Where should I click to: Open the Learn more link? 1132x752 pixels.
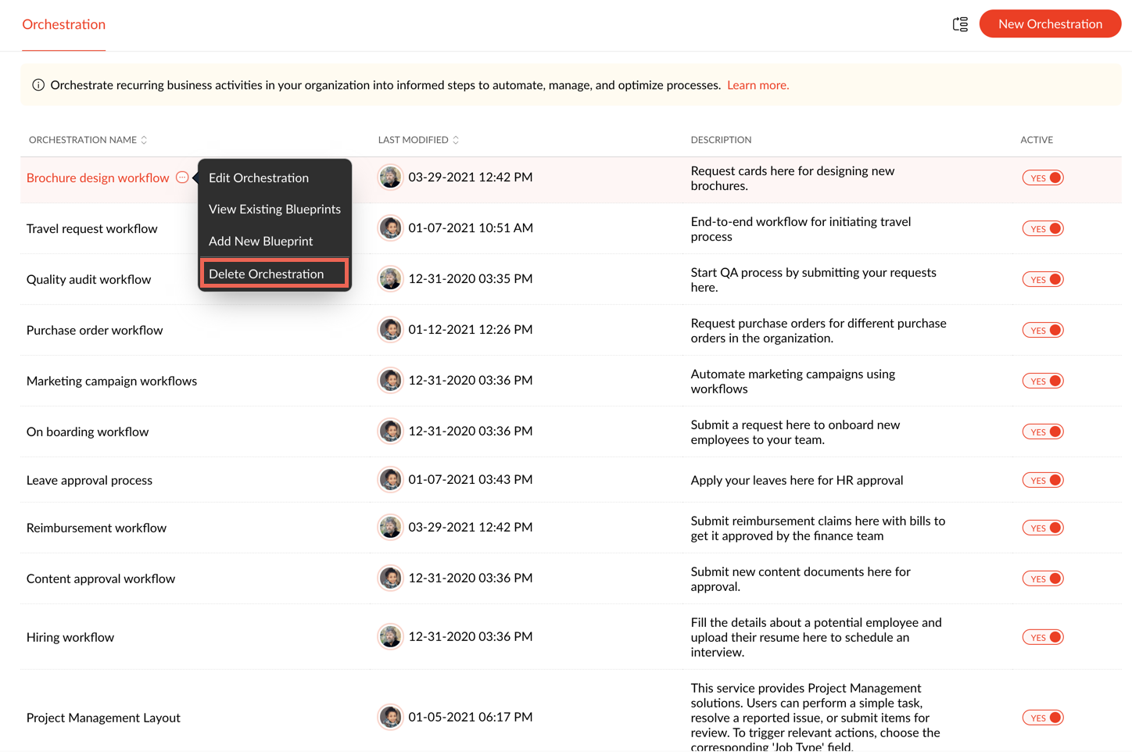point(758,85)
